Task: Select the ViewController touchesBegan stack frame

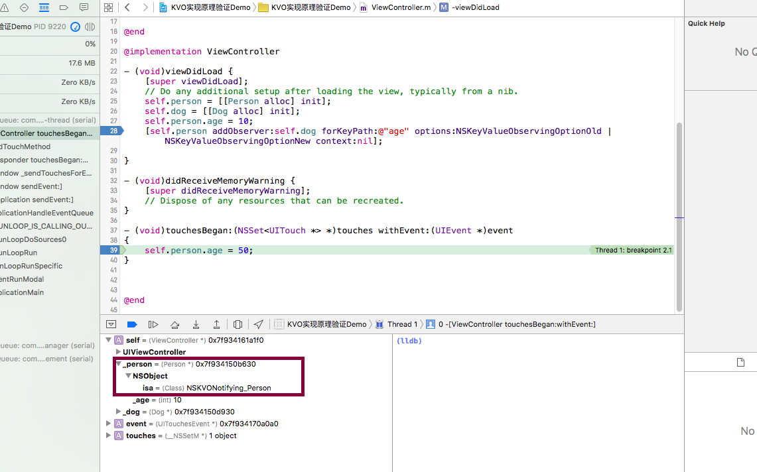Action: tap(50, 133)
